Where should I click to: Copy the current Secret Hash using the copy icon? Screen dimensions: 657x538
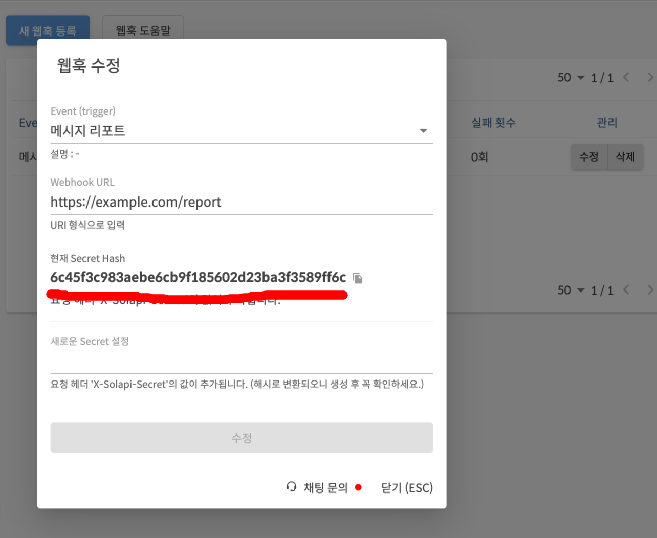coord(358,278)
